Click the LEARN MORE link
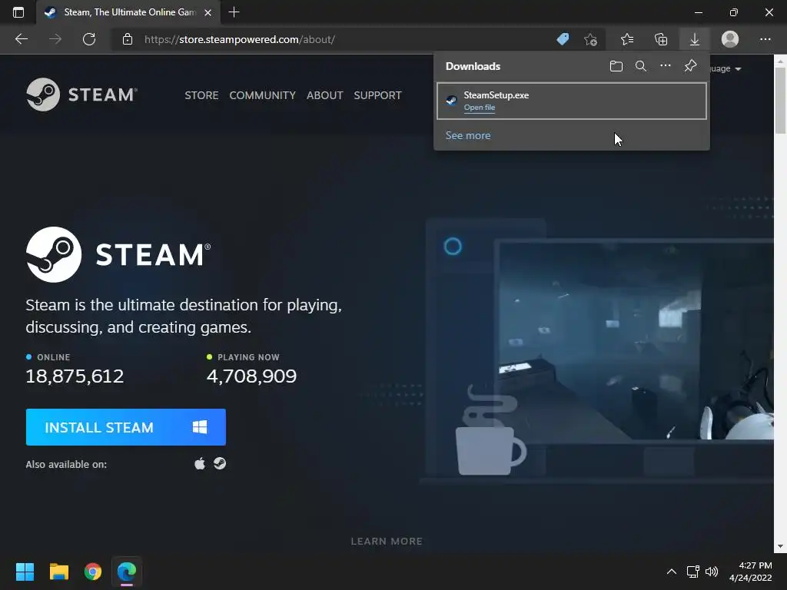This screenshot has width=787, height=590. 387,542
